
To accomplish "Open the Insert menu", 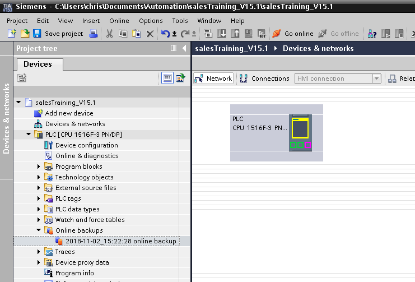I will pyautogui.click(x=91, y=21).
